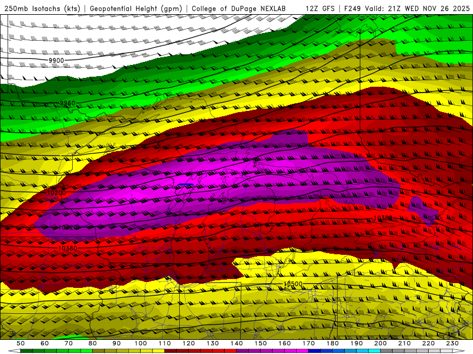Click the 'Geopotential Height (gpm)' header label
473x354 pixels.
(x=136, y=8)
